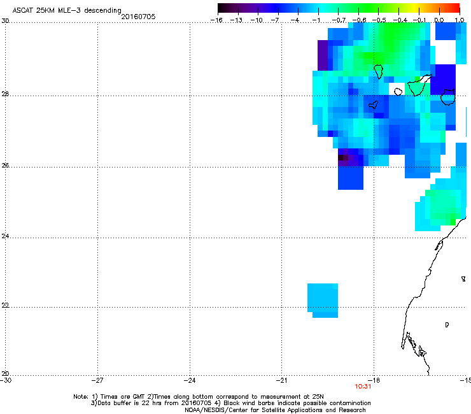471x414 pixels.
Task: Select the solid blue square block below 26N
Action: 351,178
